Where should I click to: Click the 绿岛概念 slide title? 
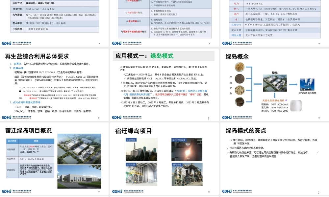pos(237,56)
